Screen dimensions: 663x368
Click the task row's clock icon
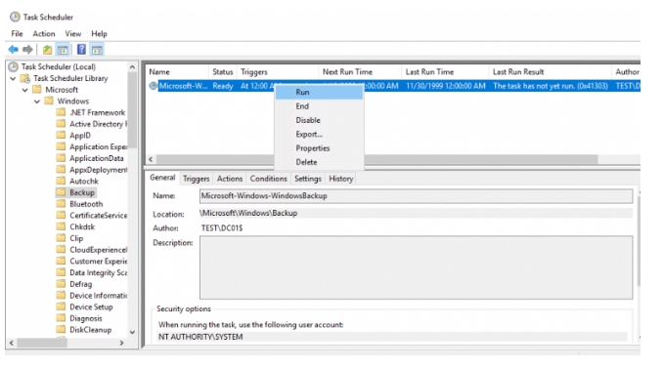point(154,86)
